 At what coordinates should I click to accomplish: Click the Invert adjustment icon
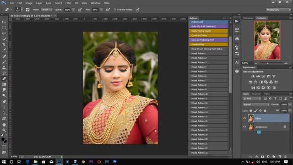[253, 88]
